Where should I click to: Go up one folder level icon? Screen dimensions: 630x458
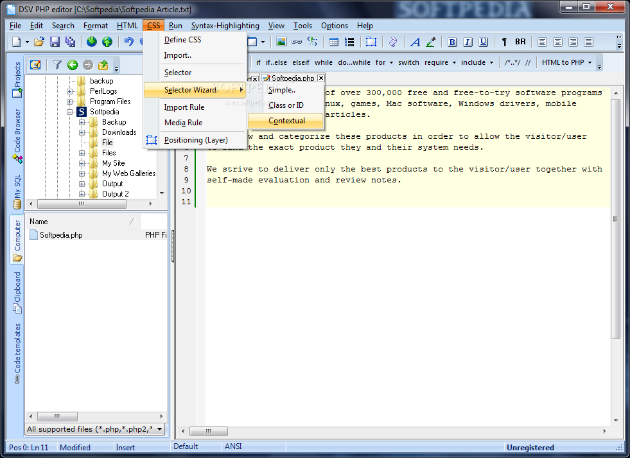[x=103, y=65]
